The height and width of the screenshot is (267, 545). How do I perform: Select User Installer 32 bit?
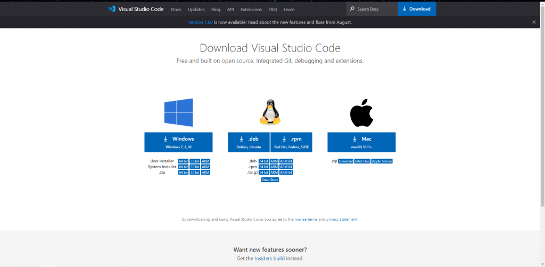(195, 161)
